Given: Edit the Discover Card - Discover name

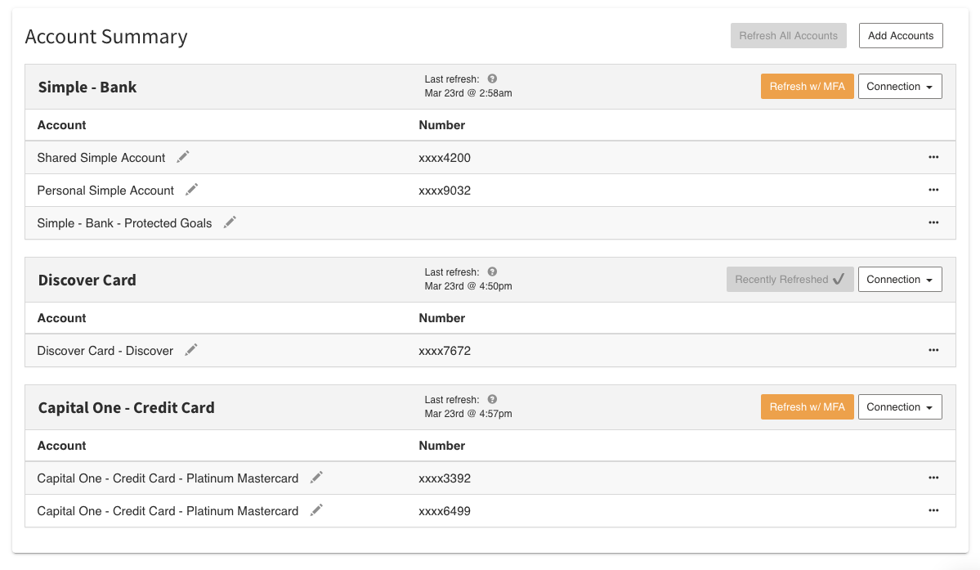Looking at the screenshot, I should tap(190, 350).
